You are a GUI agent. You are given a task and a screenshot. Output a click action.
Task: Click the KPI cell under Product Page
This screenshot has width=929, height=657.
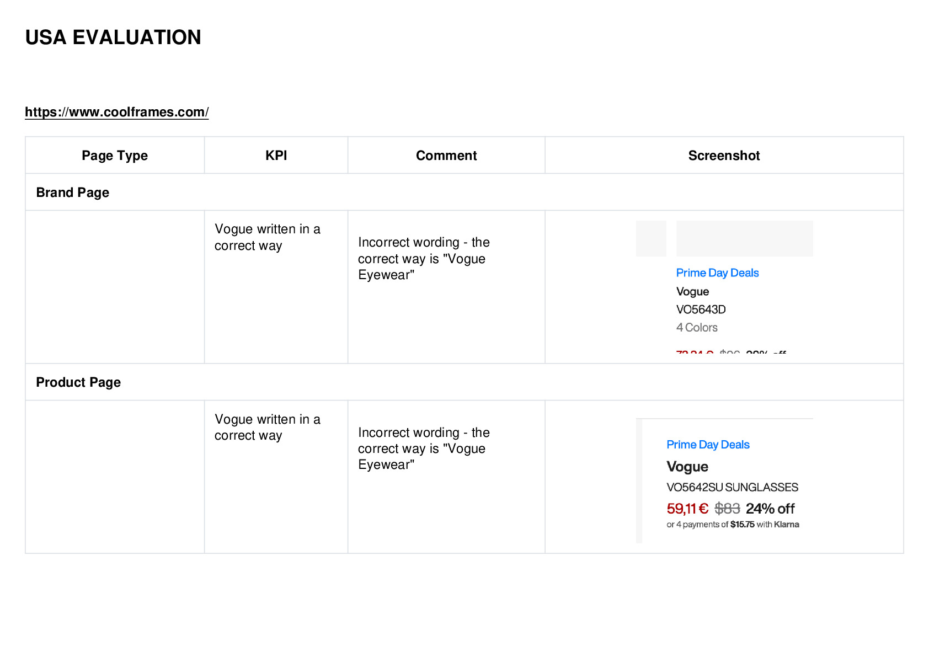[276, 477]
